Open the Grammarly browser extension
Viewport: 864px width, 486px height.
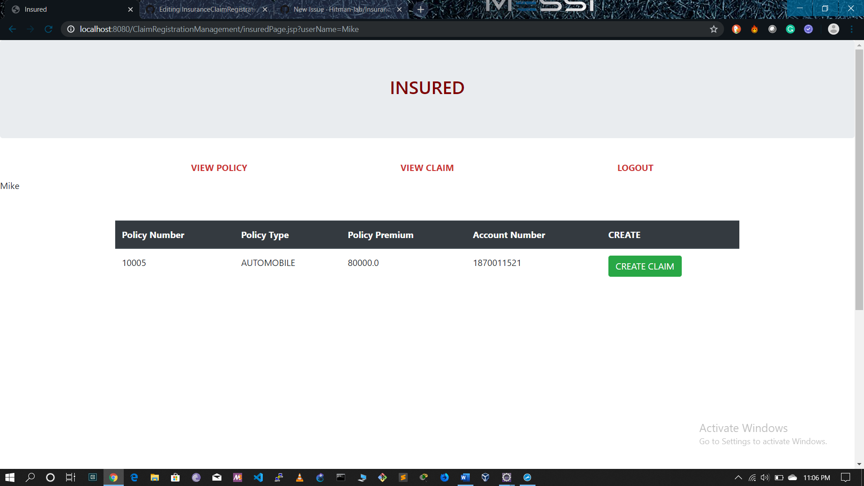(791, 29)
